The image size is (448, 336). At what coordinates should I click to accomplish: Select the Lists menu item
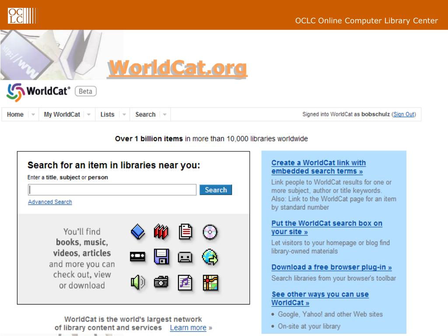(107, 115)
